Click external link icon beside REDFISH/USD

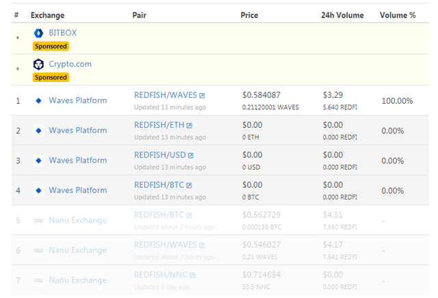[191, 155]
